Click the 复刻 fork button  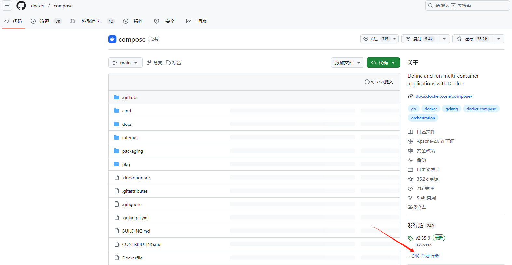pos(420,39)
